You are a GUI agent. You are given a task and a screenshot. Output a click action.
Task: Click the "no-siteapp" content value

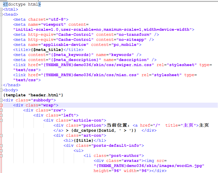pyautogui.click(x=131, y=40)
